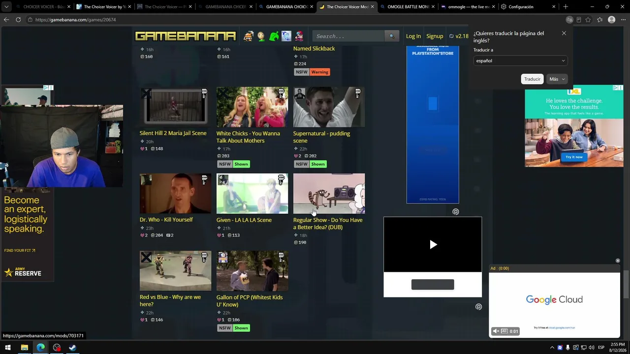Open Gallon of PCP mod title
Screen dimensions: 630x354
[250, 301]
